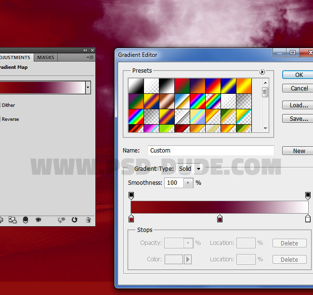Click the round mask icon in Adjustments panel

click(x=26, y=220)
